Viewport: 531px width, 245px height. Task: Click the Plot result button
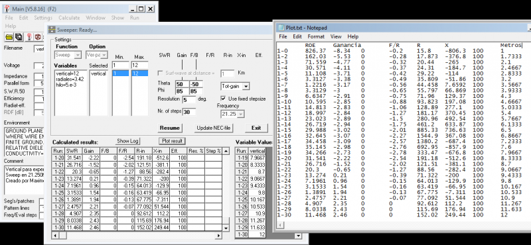172,141
